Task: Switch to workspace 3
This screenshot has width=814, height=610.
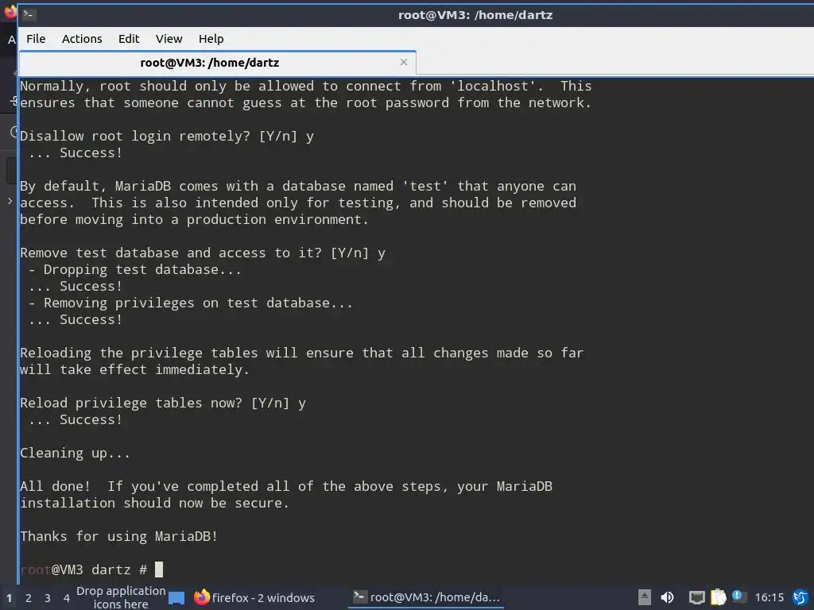Action: click(x=47, y=598)
